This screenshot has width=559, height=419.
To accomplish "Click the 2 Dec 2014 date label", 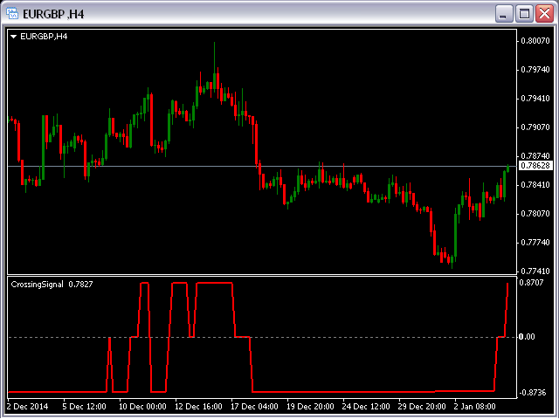I will click(27, 407).
